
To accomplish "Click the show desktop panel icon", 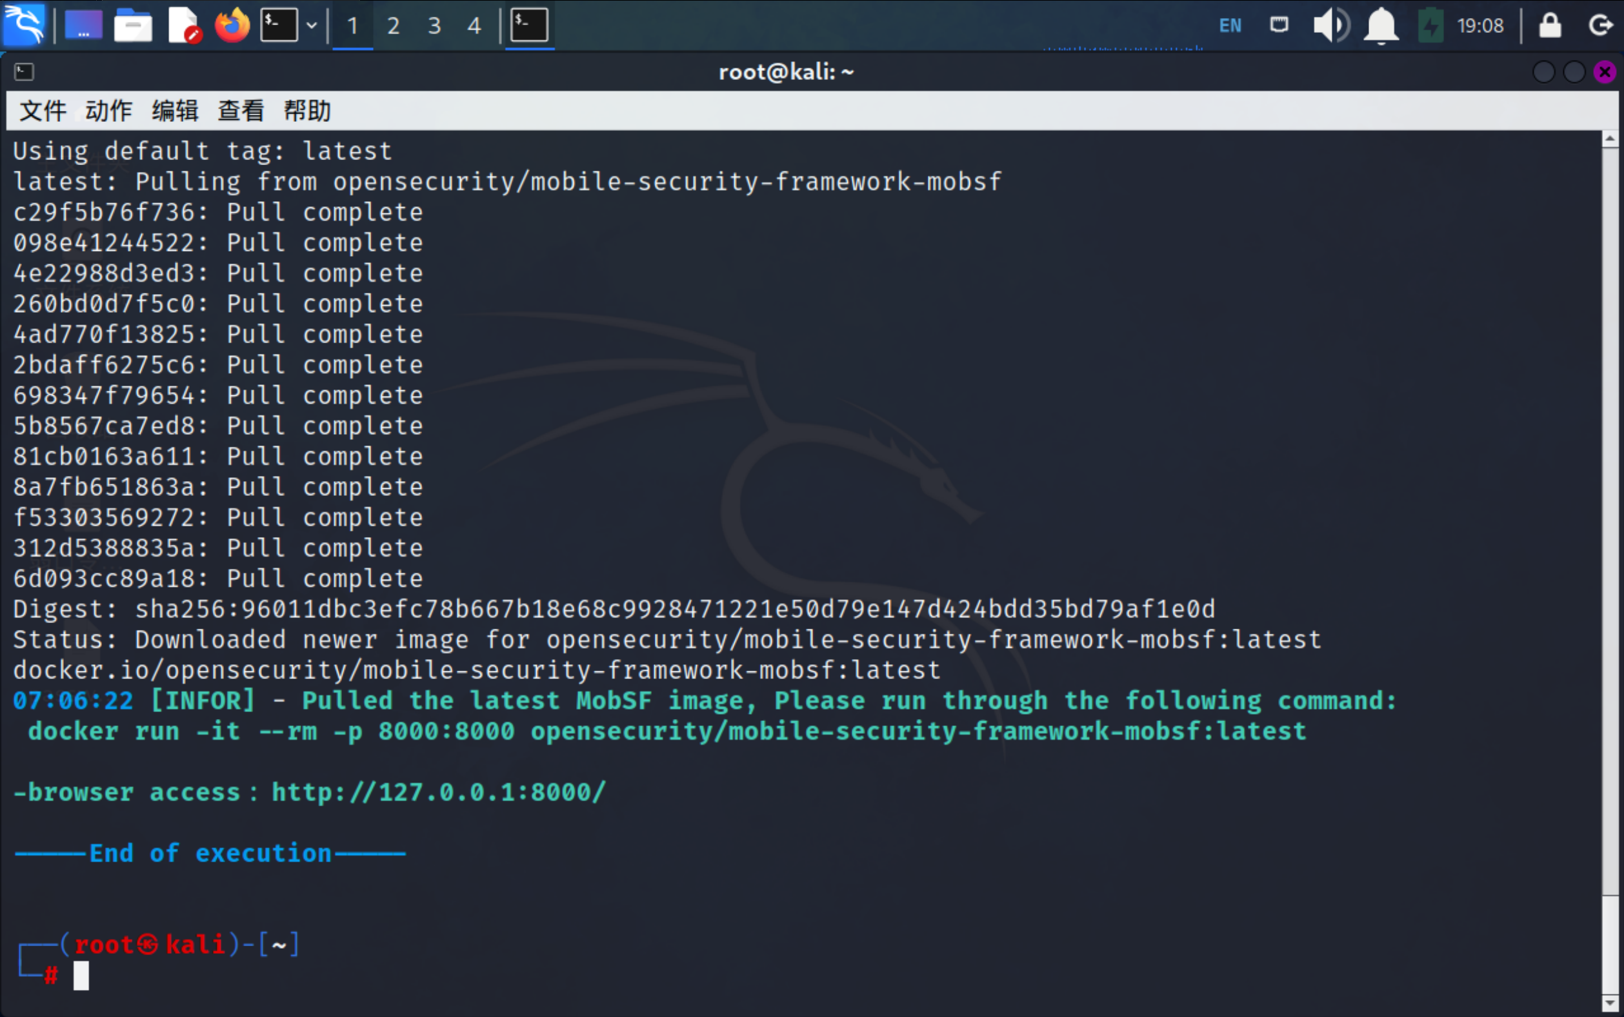I will tap(83, 25).
